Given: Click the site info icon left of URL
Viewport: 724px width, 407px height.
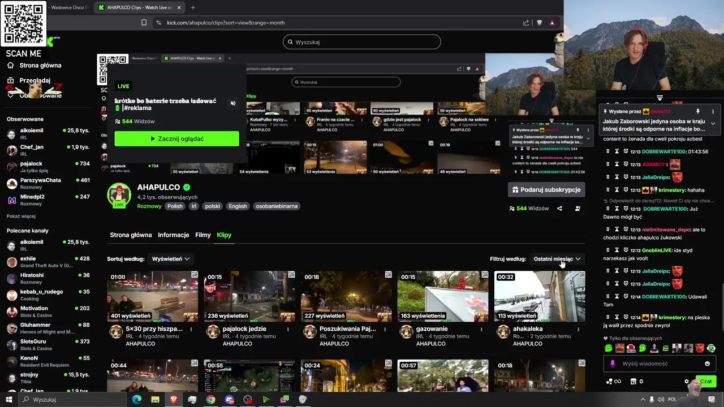Looking at the screenshot, I should click(158, 23).
